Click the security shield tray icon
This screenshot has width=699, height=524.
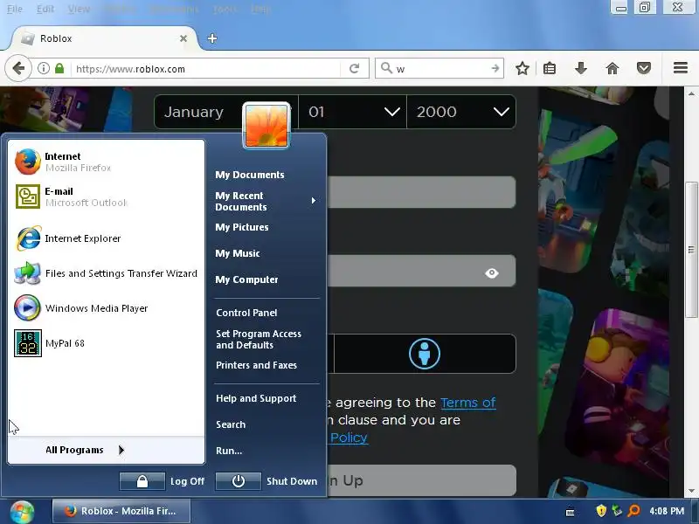(601, 511)
